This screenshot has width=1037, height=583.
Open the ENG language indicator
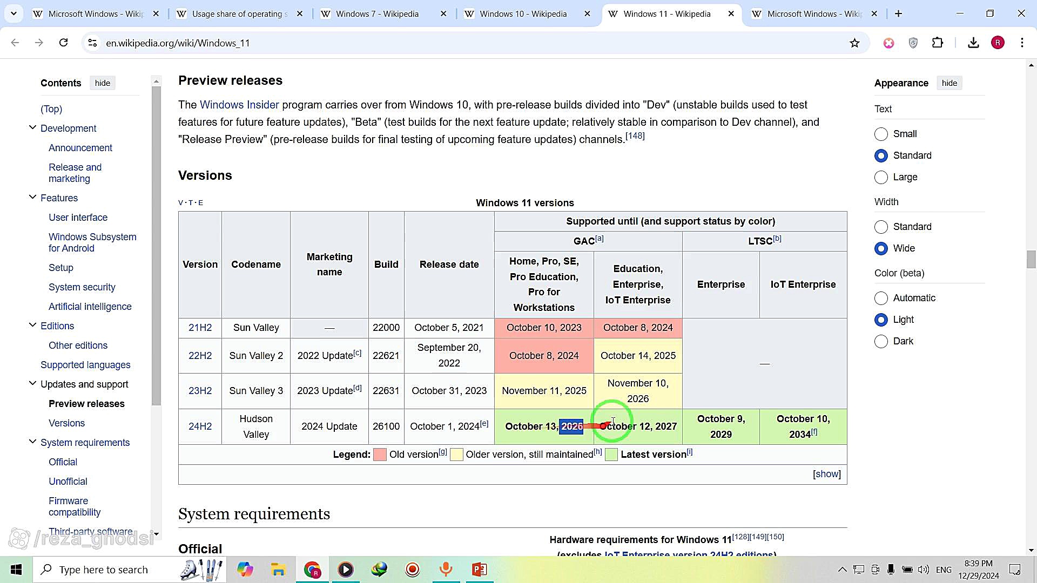click(944, 570)
